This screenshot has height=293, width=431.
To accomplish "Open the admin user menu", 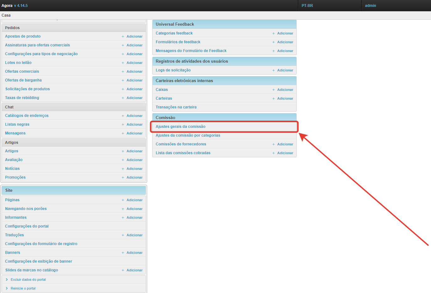I will point(370,6).
